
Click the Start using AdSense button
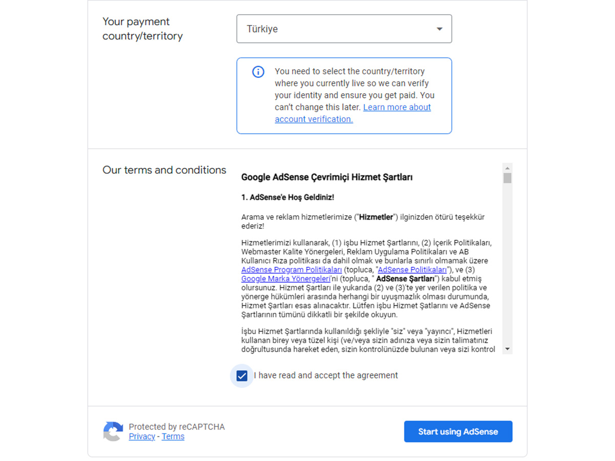[458, 432]
